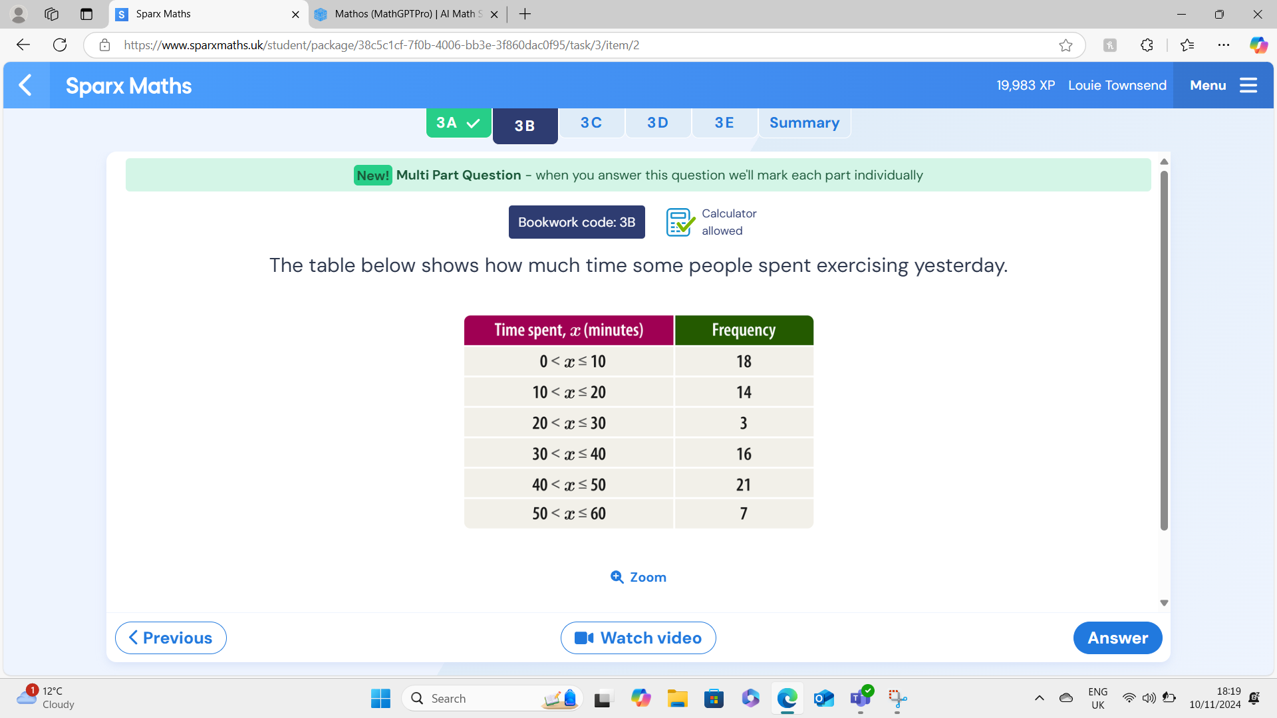Open File Explorer from the taskbar
Viewport: 1277px width, 718px height.
[x=677, y=698]
